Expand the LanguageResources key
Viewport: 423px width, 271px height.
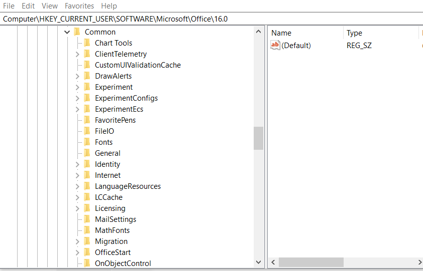pyautogui.click(x=77, y=186)
